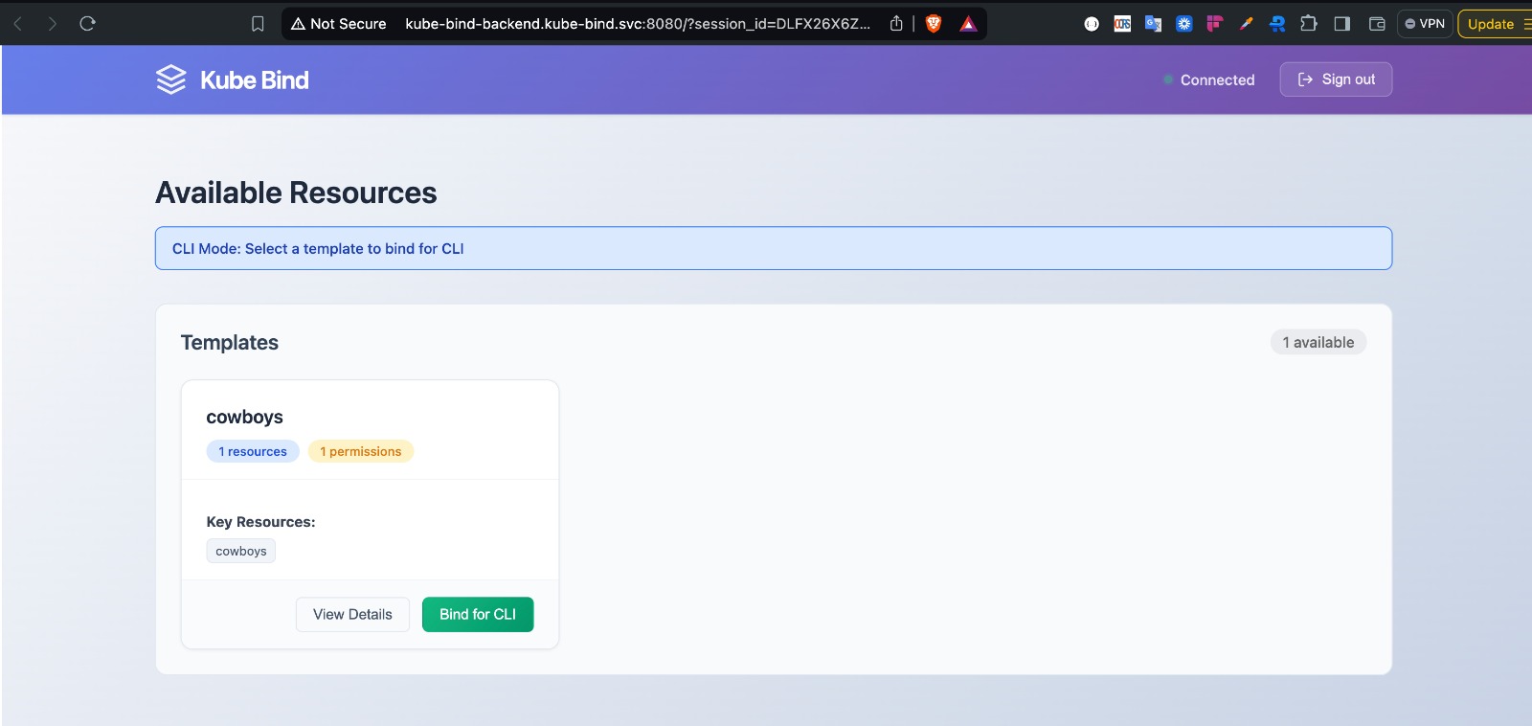Click the bookmark icon beside the address bar
This screenshot has height=726, width=1532.
[258, 24]
